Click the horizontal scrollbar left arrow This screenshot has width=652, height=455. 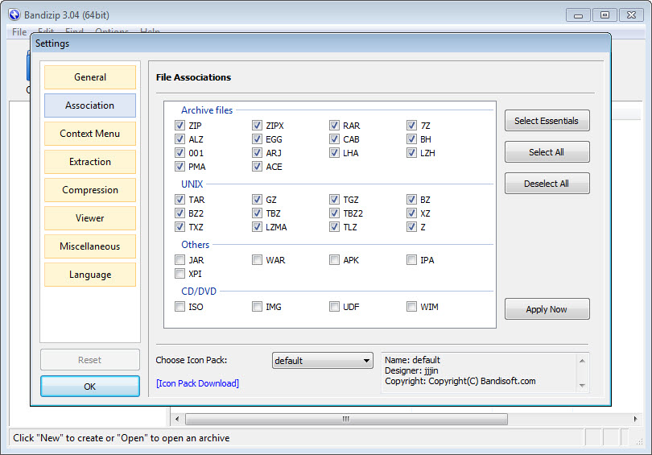tap(177, 419)
